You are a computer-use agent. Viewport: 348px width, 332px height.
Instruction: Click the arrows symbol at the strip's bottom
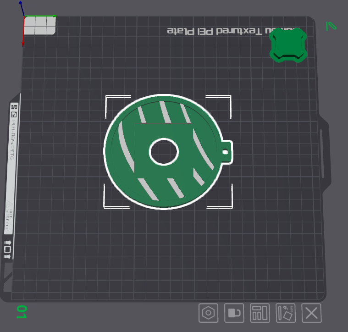point(7,249)
